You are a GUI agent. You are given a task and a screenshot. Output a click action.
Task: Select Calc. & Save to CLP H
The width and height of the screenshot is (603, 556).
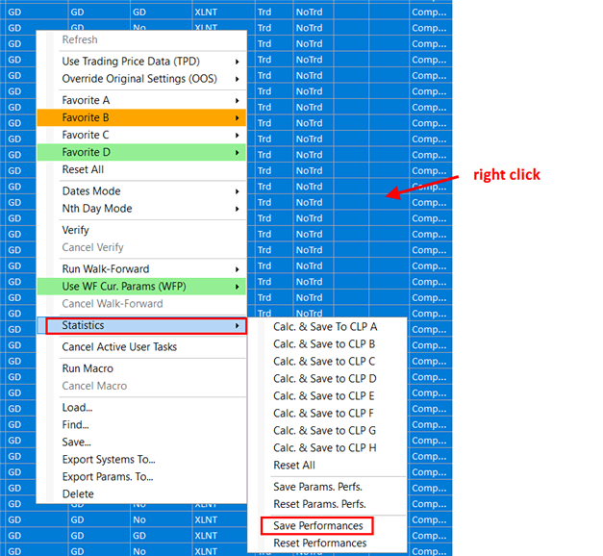(x=324, y=448)
